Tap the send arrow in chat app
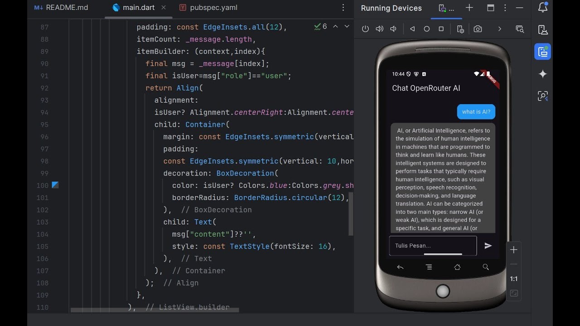 (x=488, y=245)
